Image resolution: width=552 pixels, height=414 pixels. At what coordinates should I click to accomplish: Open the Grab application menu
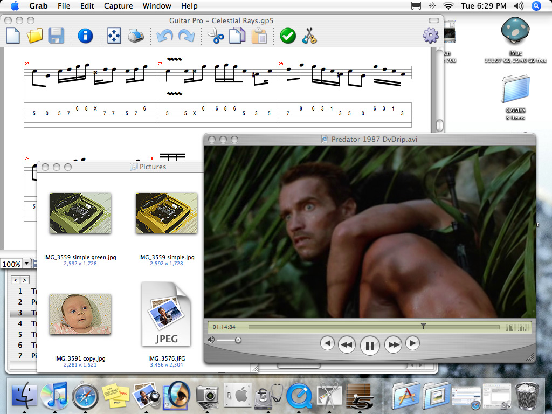[38, 6]
